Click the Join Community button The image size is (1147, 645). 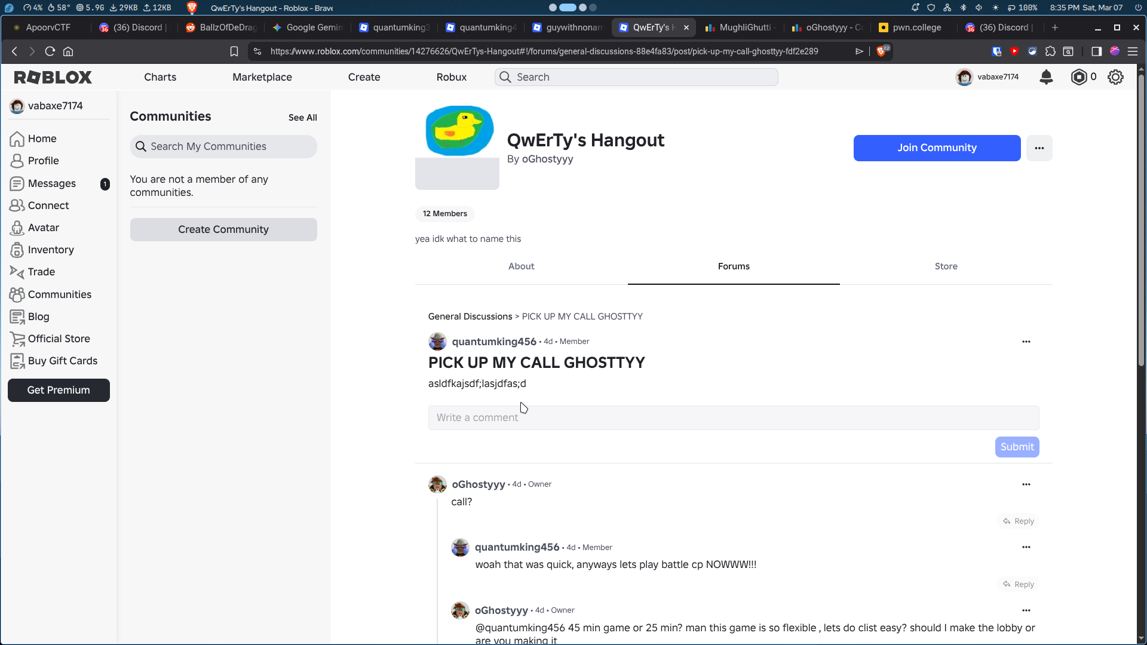936,148
